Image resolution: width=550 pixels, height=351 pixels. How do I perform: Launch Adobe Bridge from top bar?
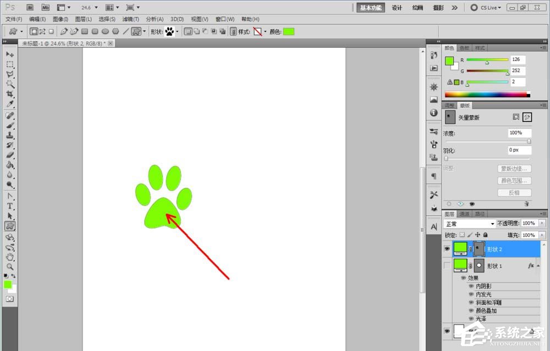coord(30,7)
